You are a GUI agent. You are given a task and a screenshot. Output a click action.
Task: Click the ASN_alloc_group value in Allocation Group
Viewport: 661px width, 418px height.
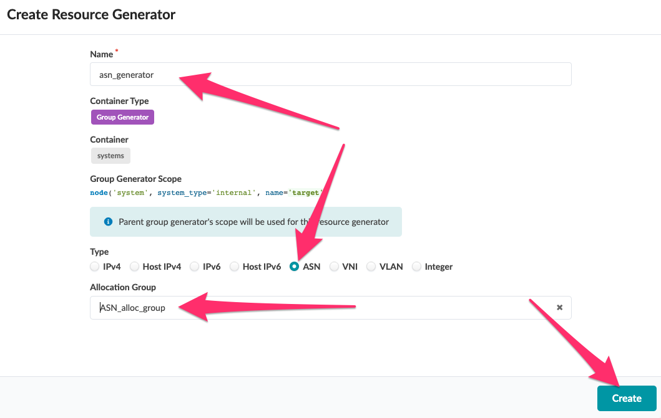click(x=132, y=307)
